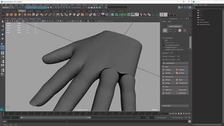Click the Outliner horizontal scrollbar
Image resolution: width=224 pixels, height=126 pixels.
pos(208,125)
